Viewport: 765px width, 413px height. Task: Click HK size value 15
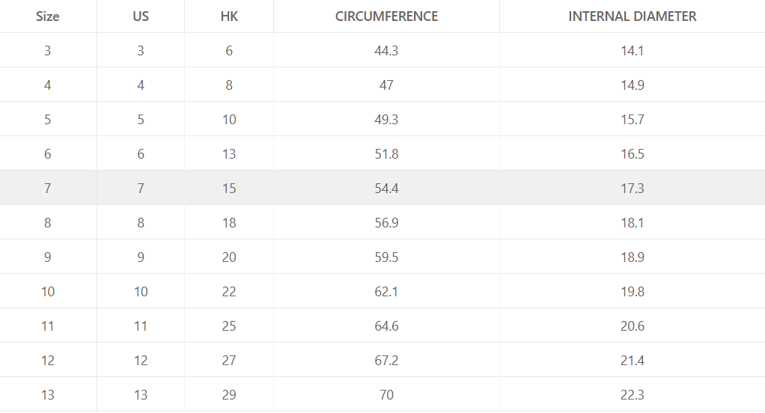(229, 189)
